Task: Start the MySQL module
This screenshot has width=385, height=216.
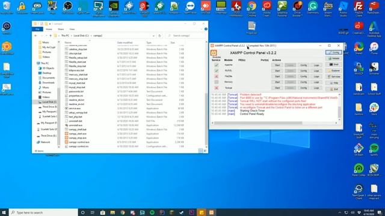Action: (277, 71)
